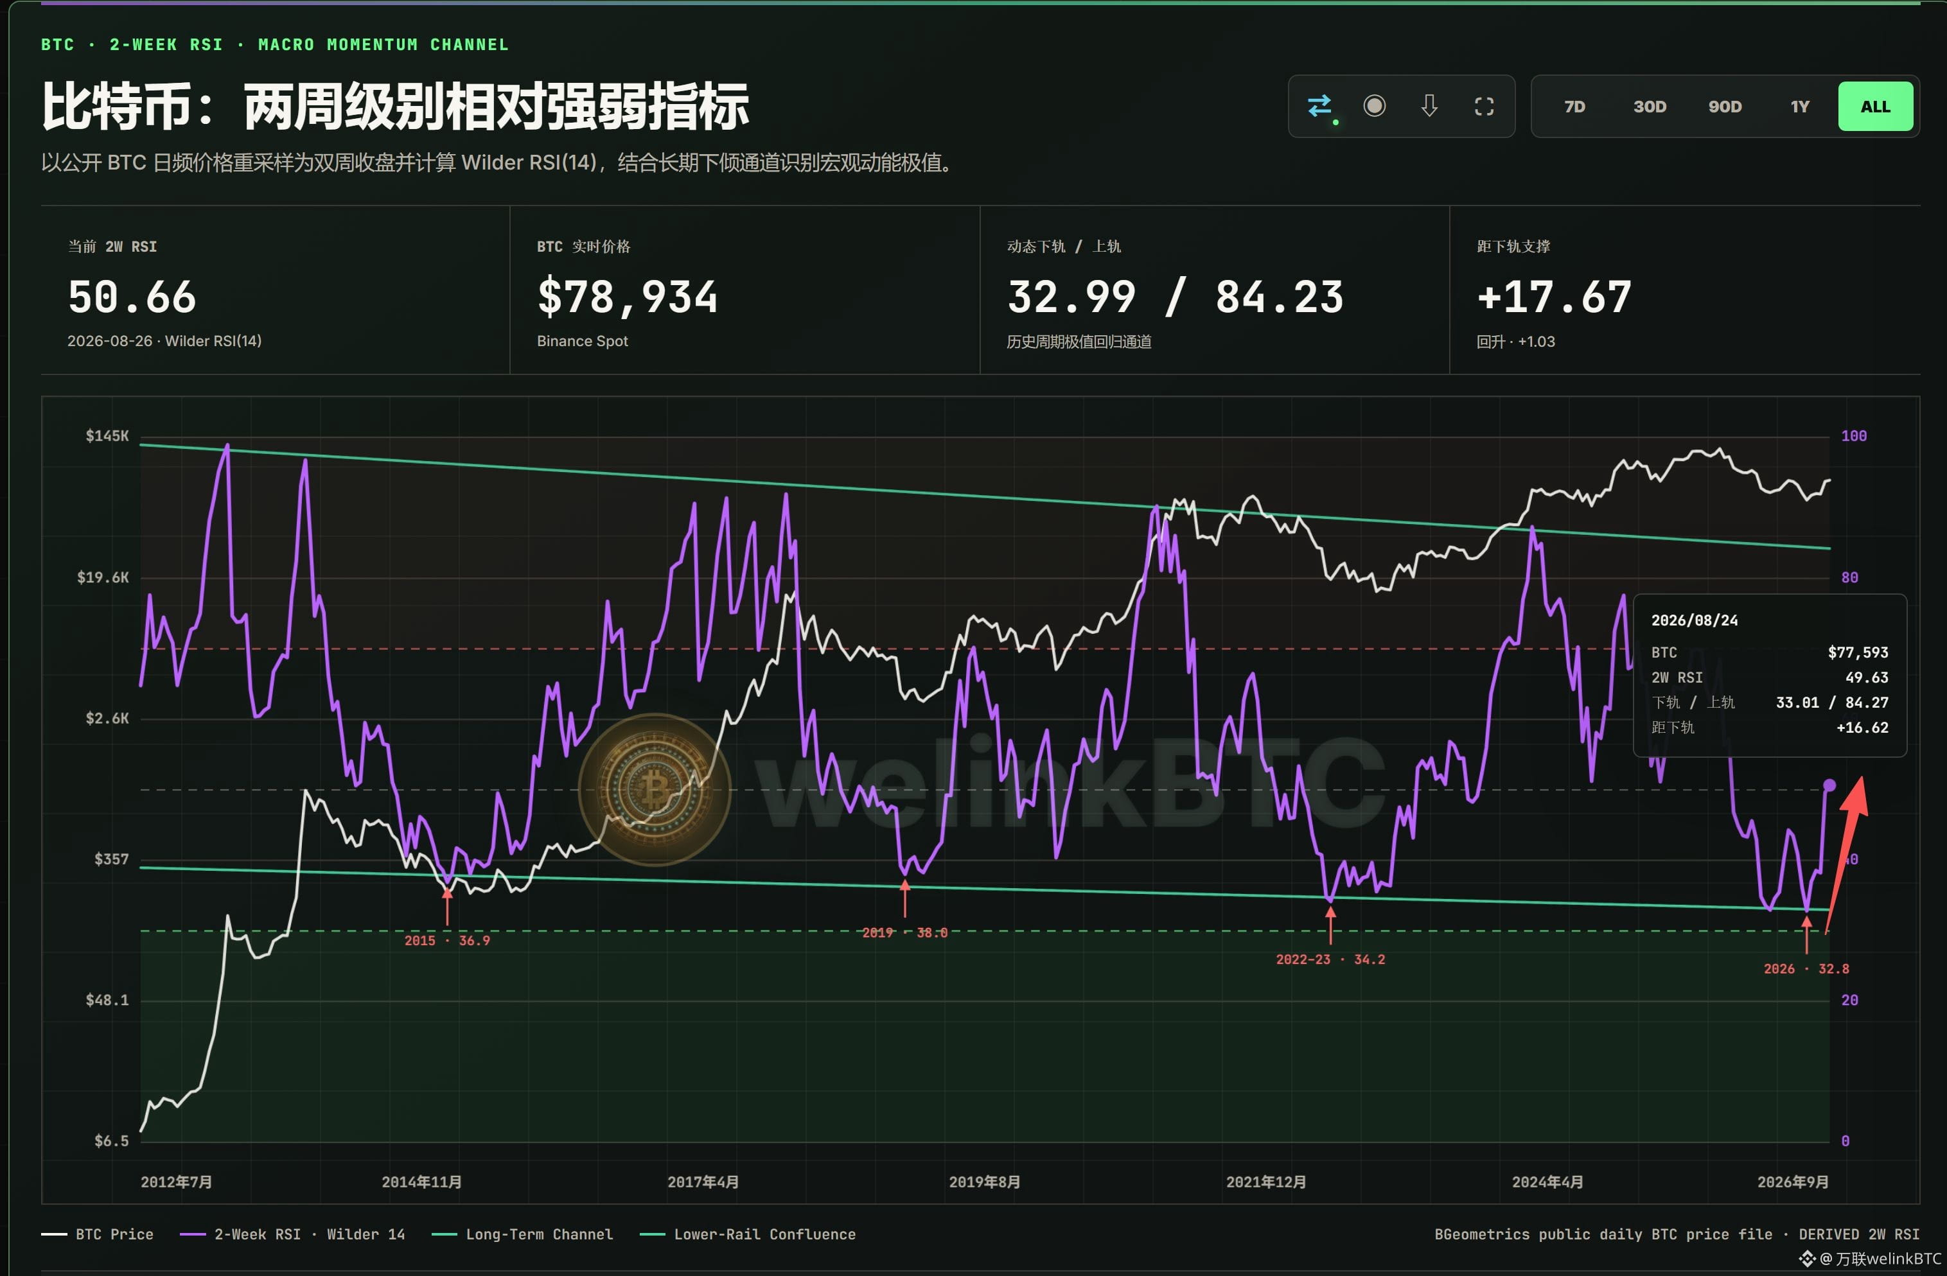
Task: Click the BTC price value $78,934
Action: [x=628, y=297]
